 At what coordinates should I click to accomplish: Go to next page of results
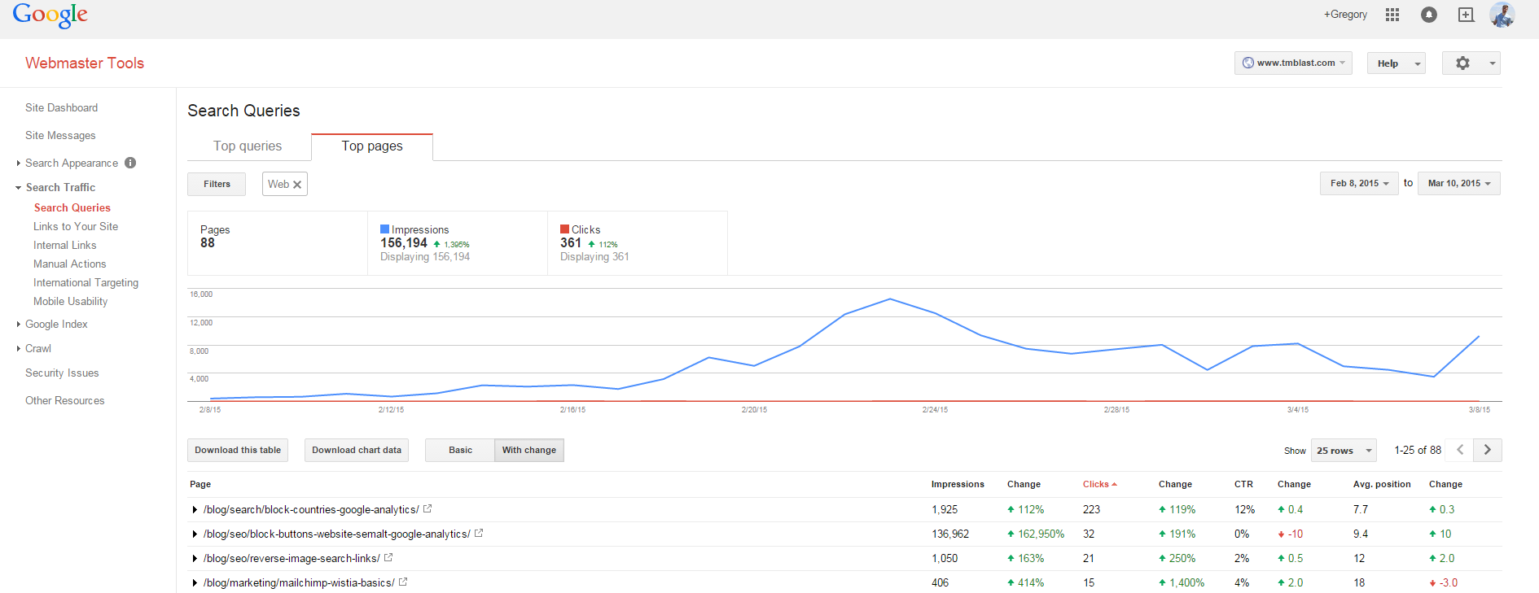point(1488,450)
